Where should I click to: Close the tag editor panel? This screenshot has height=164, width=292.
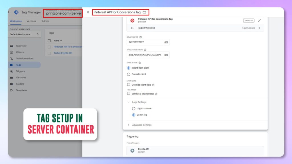88,12
